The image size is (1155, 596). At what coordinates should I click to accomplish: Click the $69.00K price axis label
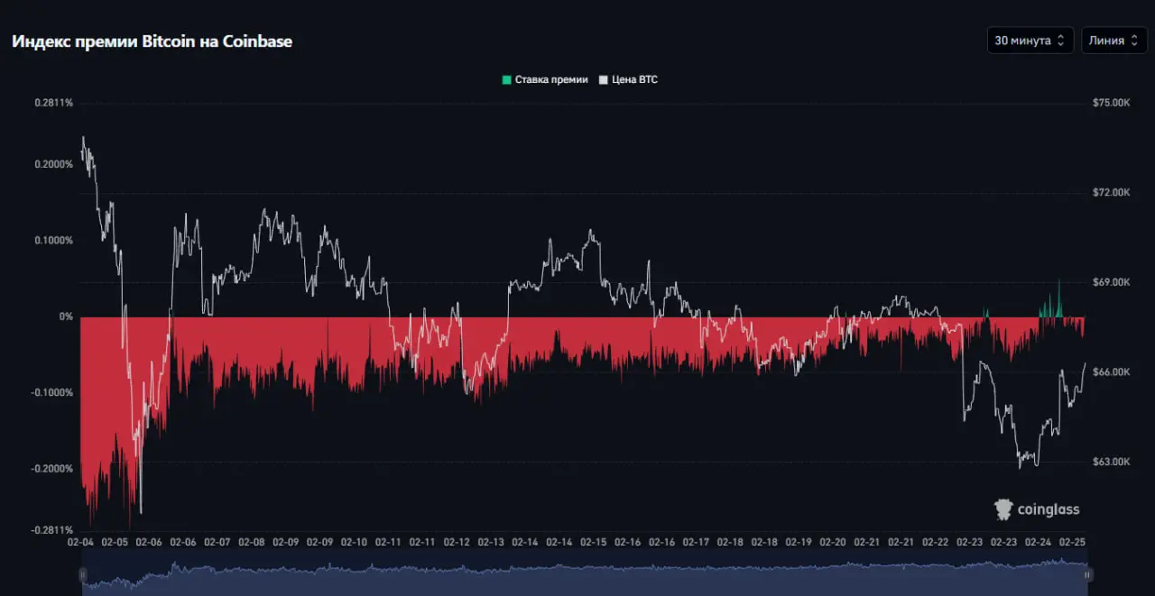click(x=1111, y=282)
